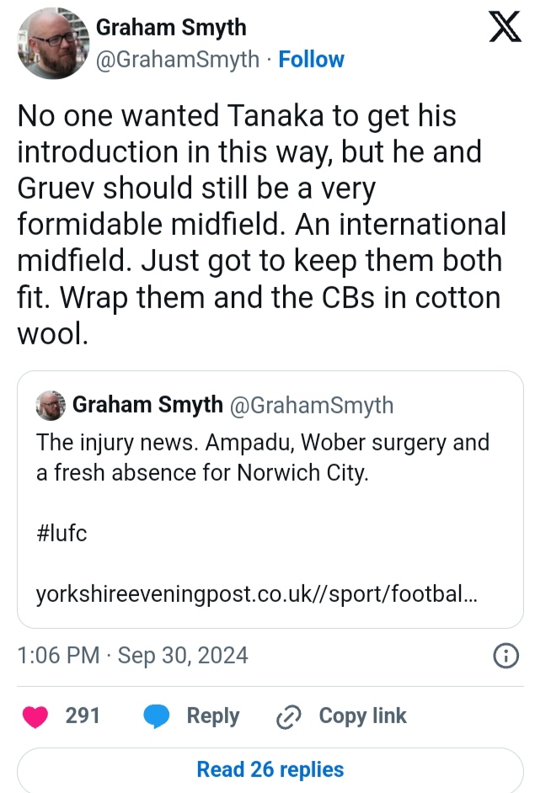Like the tweet with the heart icon
The width and height of the screenshot is (535, 793).
coord(35,716)
